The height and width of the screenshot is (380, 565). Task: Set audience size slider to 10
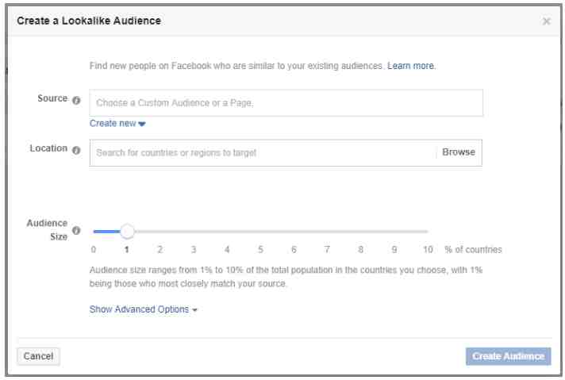[x=428, y=232]
